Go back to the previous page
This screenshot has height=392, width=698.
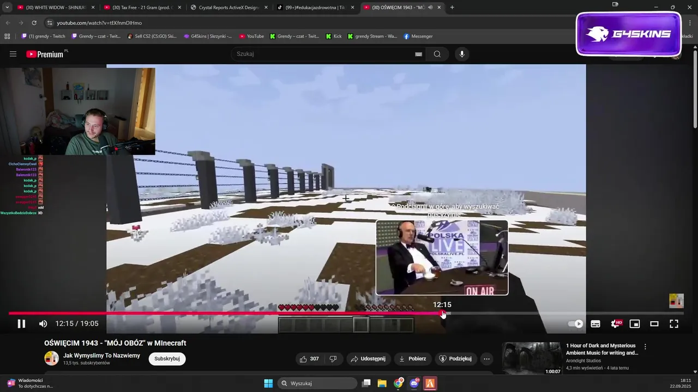click(8, 23)
